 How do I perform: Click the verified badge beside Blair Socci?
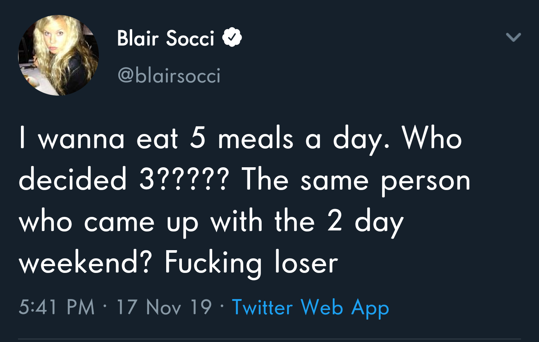232,37
